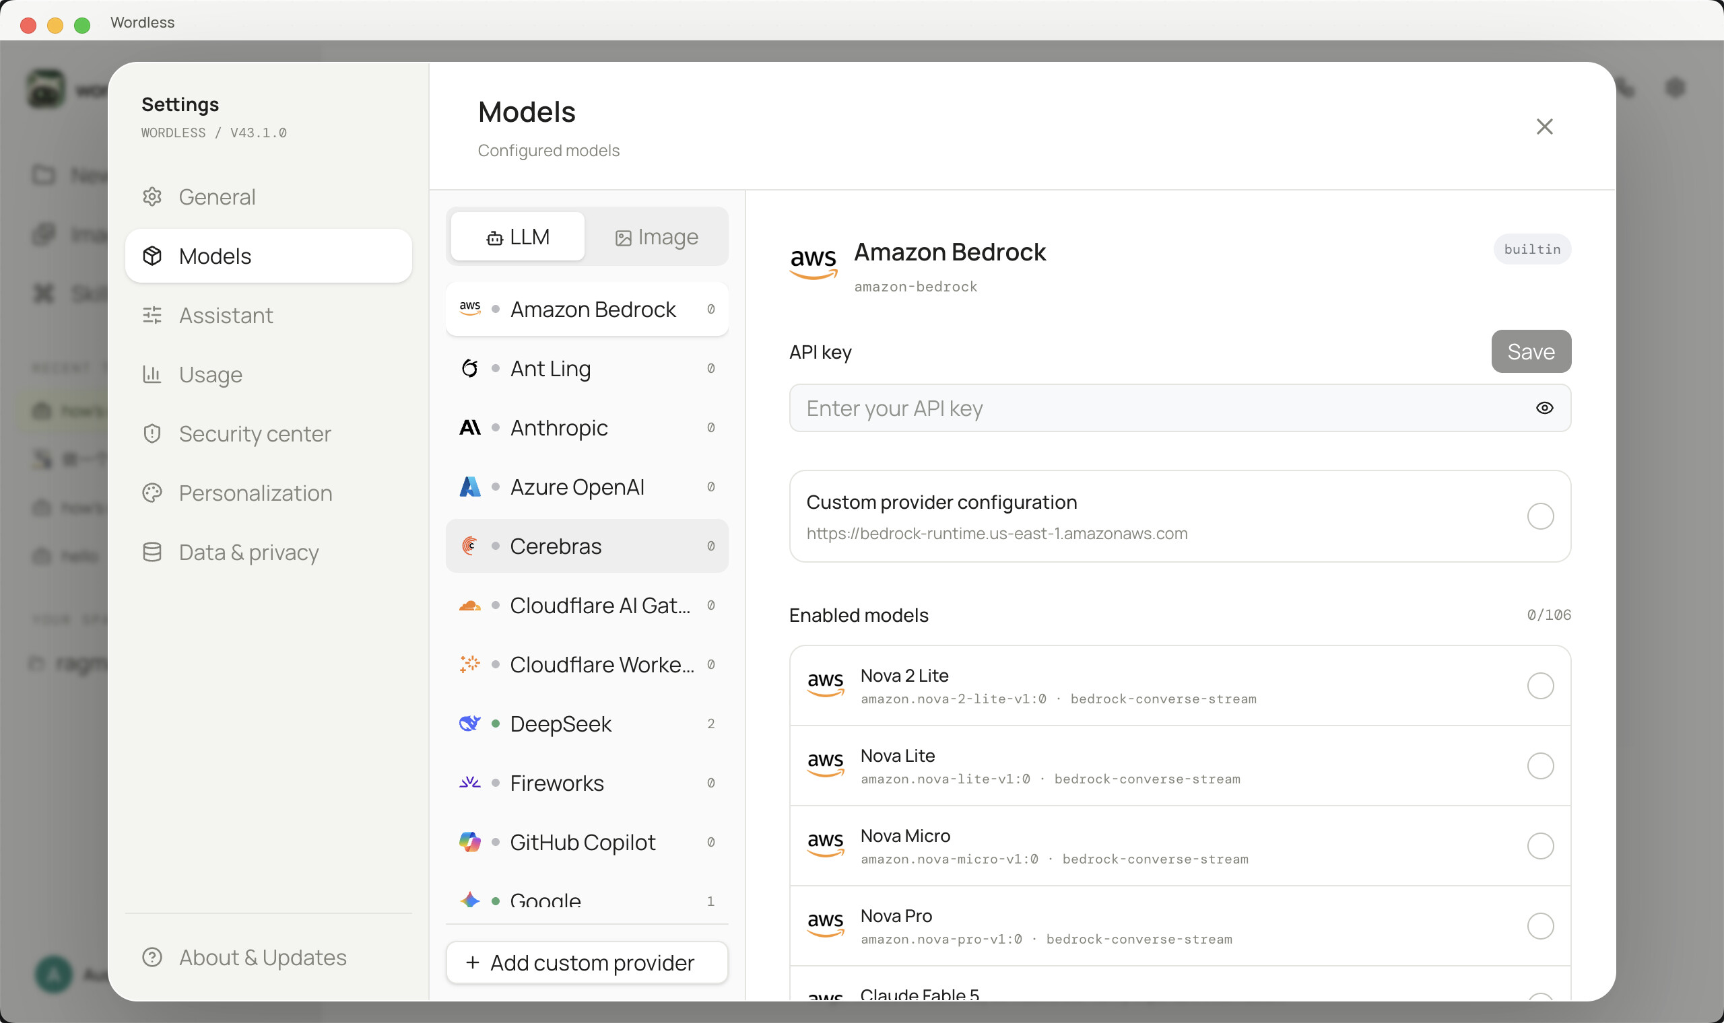Show the API key with eye icon
The width and height of the screenshot is (1724, 1023).
(x=1545, y=409)
